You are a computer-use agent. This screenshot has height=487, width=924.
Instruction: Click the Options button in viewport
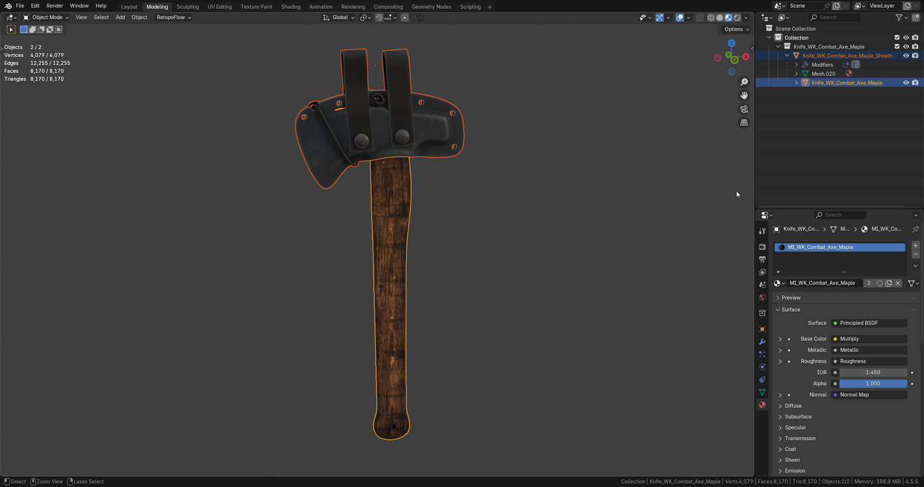click(x=736, y=29)
